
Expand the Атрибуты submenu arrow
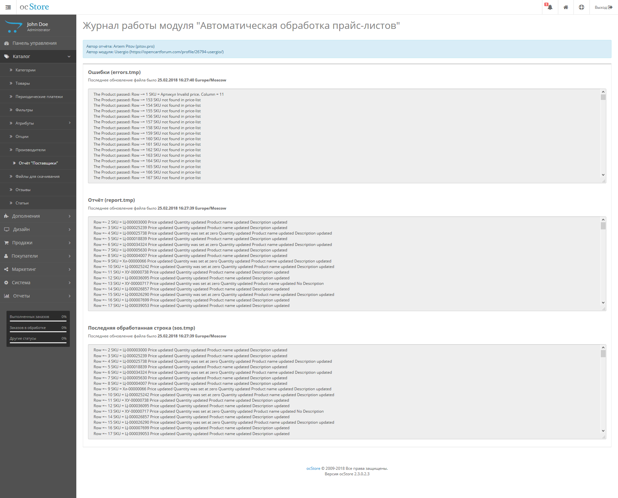point(69,123)
